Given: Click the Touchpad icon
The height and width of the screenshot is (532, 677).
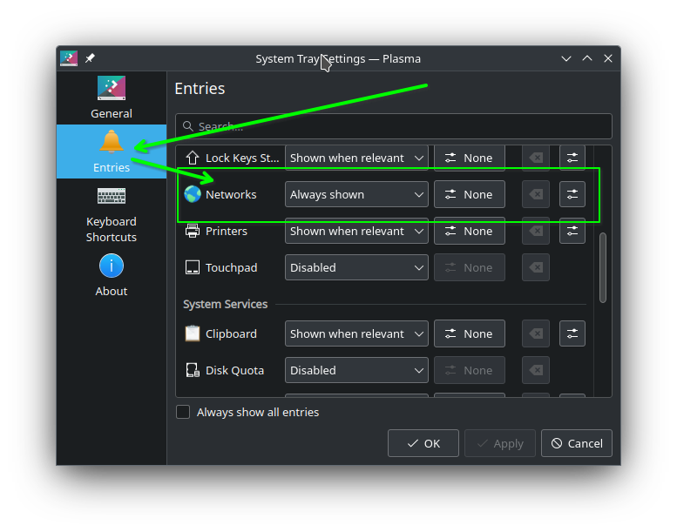Looking at the screenshot, I should (x=193, y=267).
